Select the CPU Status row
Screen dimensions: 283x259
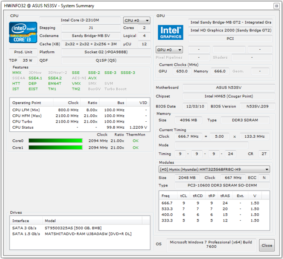[80, 127]
